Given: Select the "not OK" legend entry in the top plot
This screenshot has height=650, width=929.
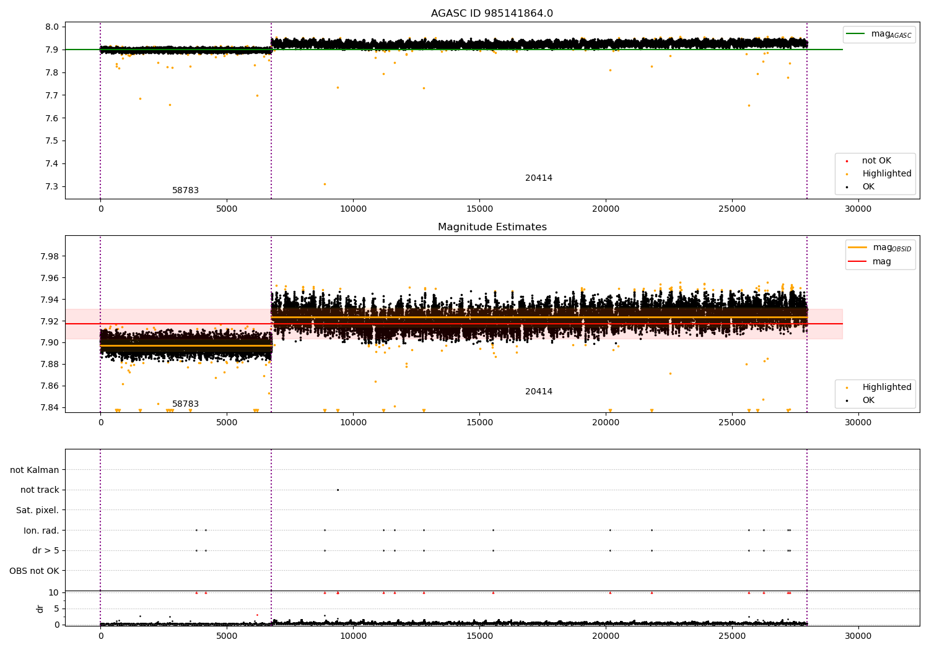Looking at the screenshot, I should pos(876,161).
